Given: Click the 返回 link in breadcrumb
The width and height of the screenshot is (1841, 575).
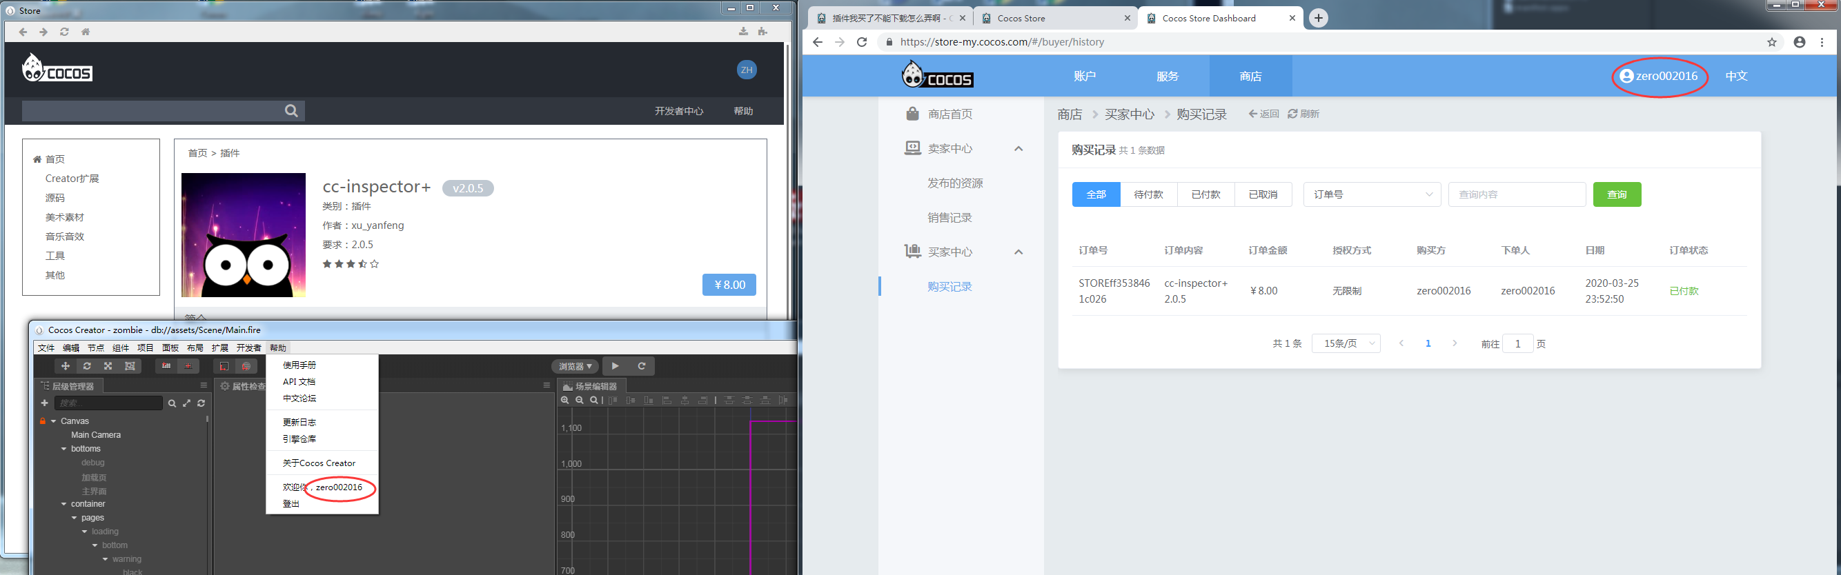Looking at the screenshot, I should click(x=1263, y=114).
